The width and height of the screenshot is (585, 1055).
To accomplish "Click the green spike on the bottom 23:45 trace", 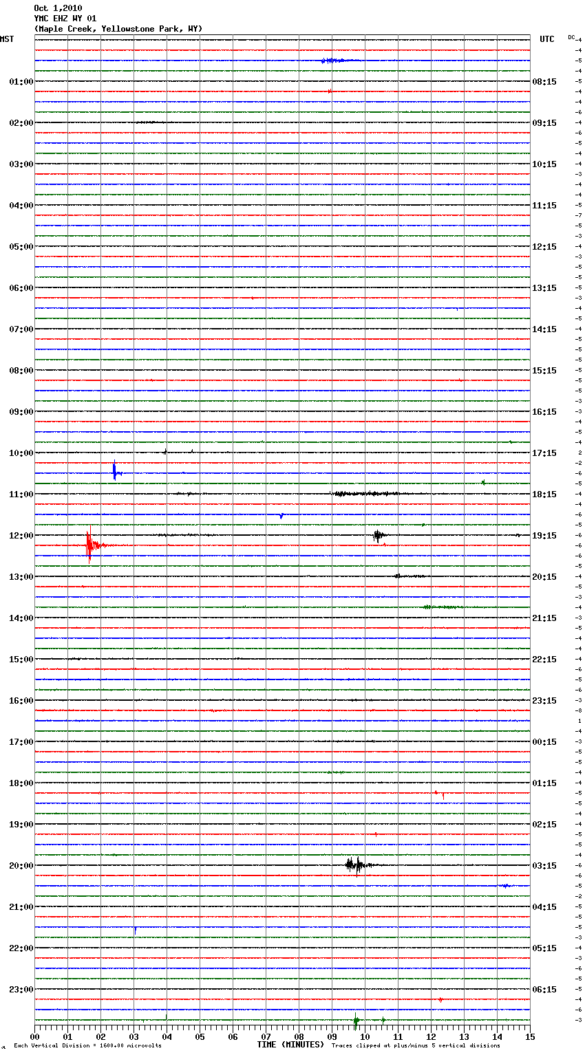I will coord(356,1020).
